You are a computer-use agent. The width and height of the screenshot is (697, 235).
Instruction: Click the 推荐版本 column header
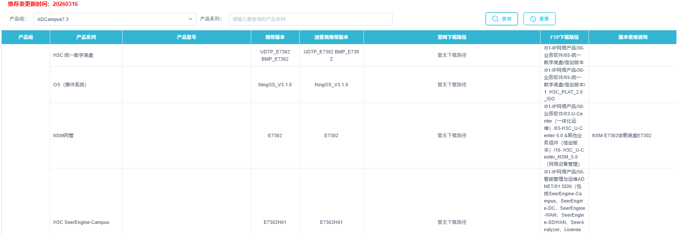pos(275,37)
